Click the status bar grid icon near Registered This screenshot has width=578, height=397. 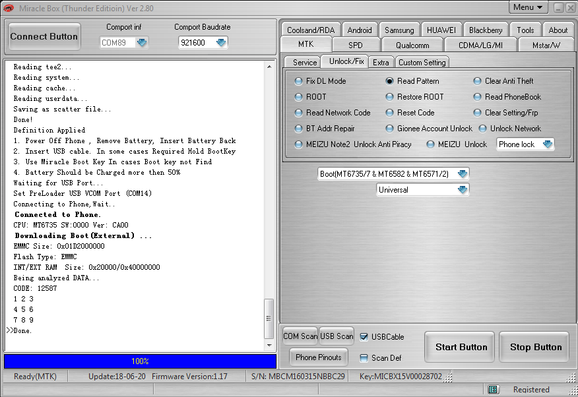493,389
